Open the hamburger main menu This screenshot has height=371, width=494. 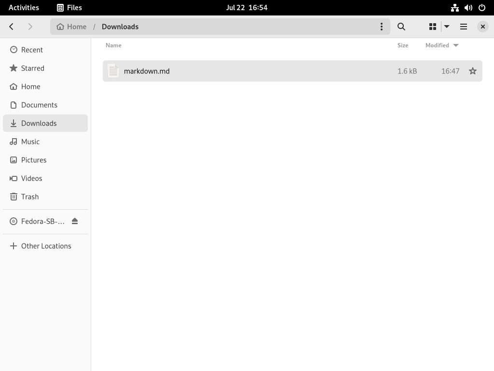pos(464,27)
